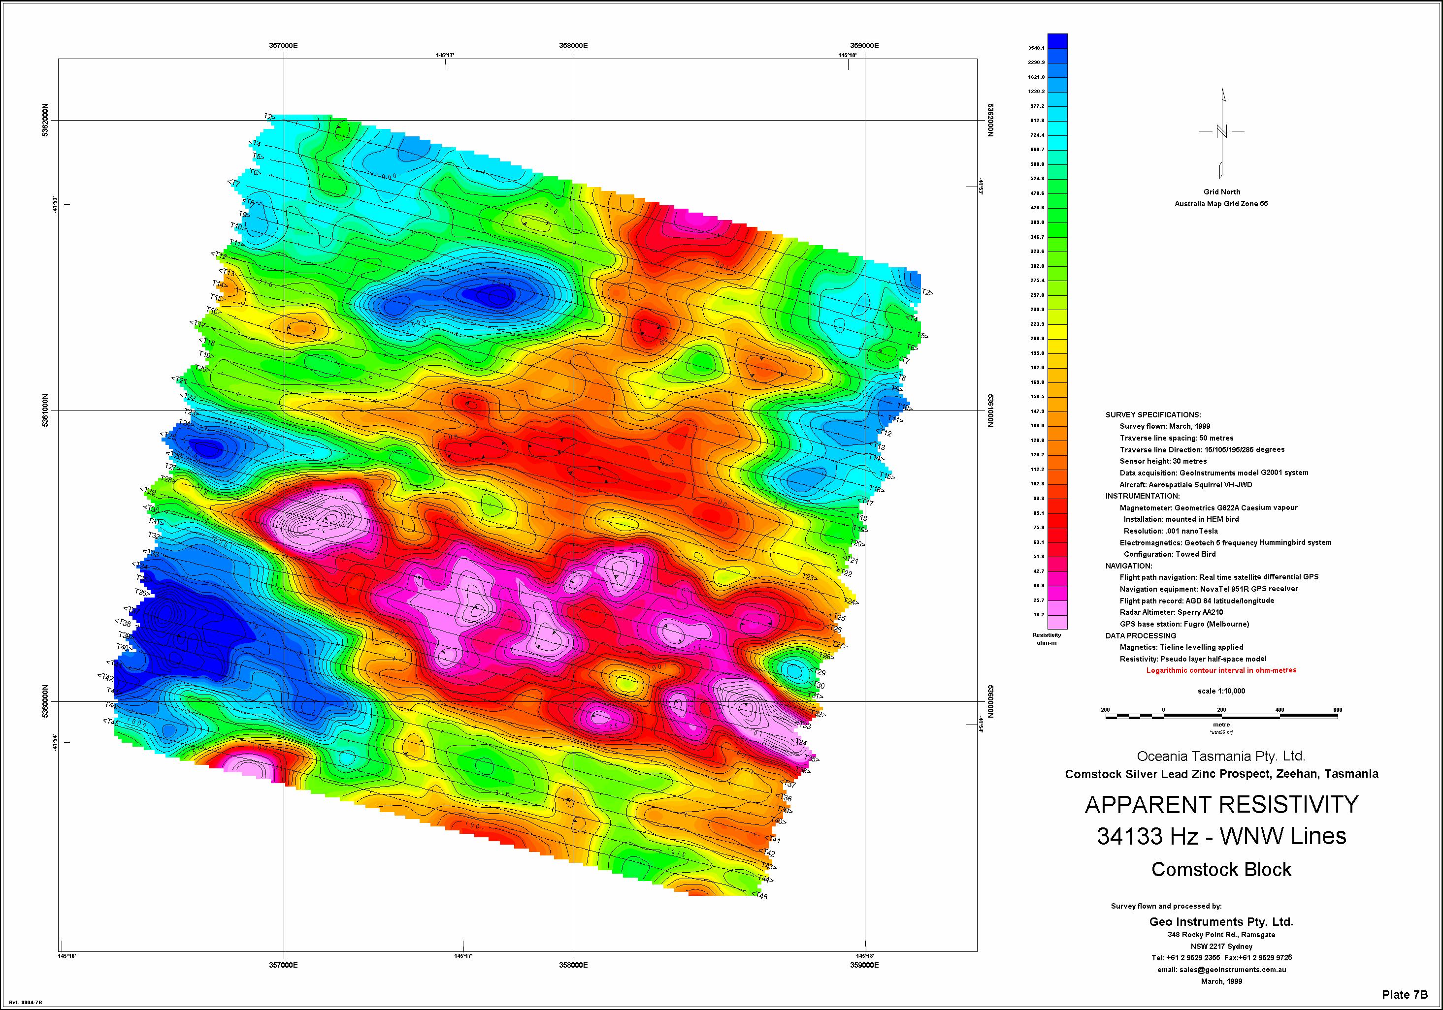1443x1010 pixels.
Task: Click the Grid North arrow symbol
Action: pyautogui.click(x=1222, y=132)
